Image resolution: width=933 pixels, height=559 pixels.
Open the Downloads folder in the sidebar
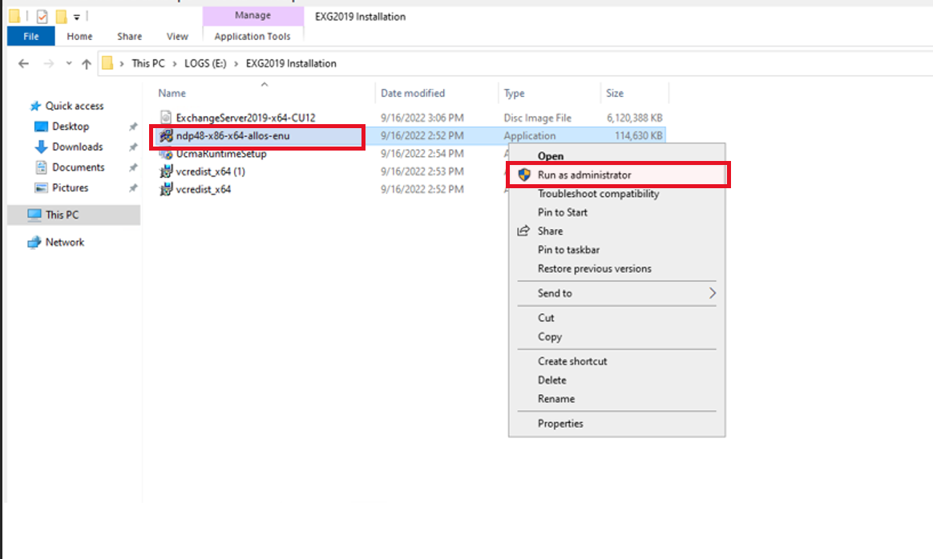coord(78,147)
